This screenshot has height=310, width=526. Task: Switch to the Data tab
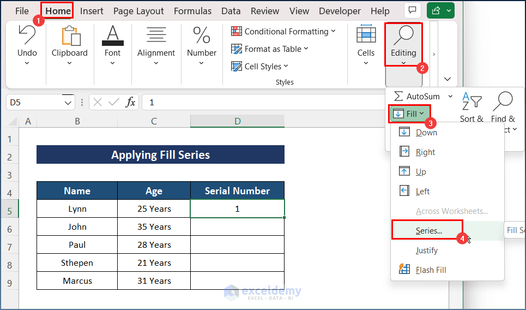231,11
